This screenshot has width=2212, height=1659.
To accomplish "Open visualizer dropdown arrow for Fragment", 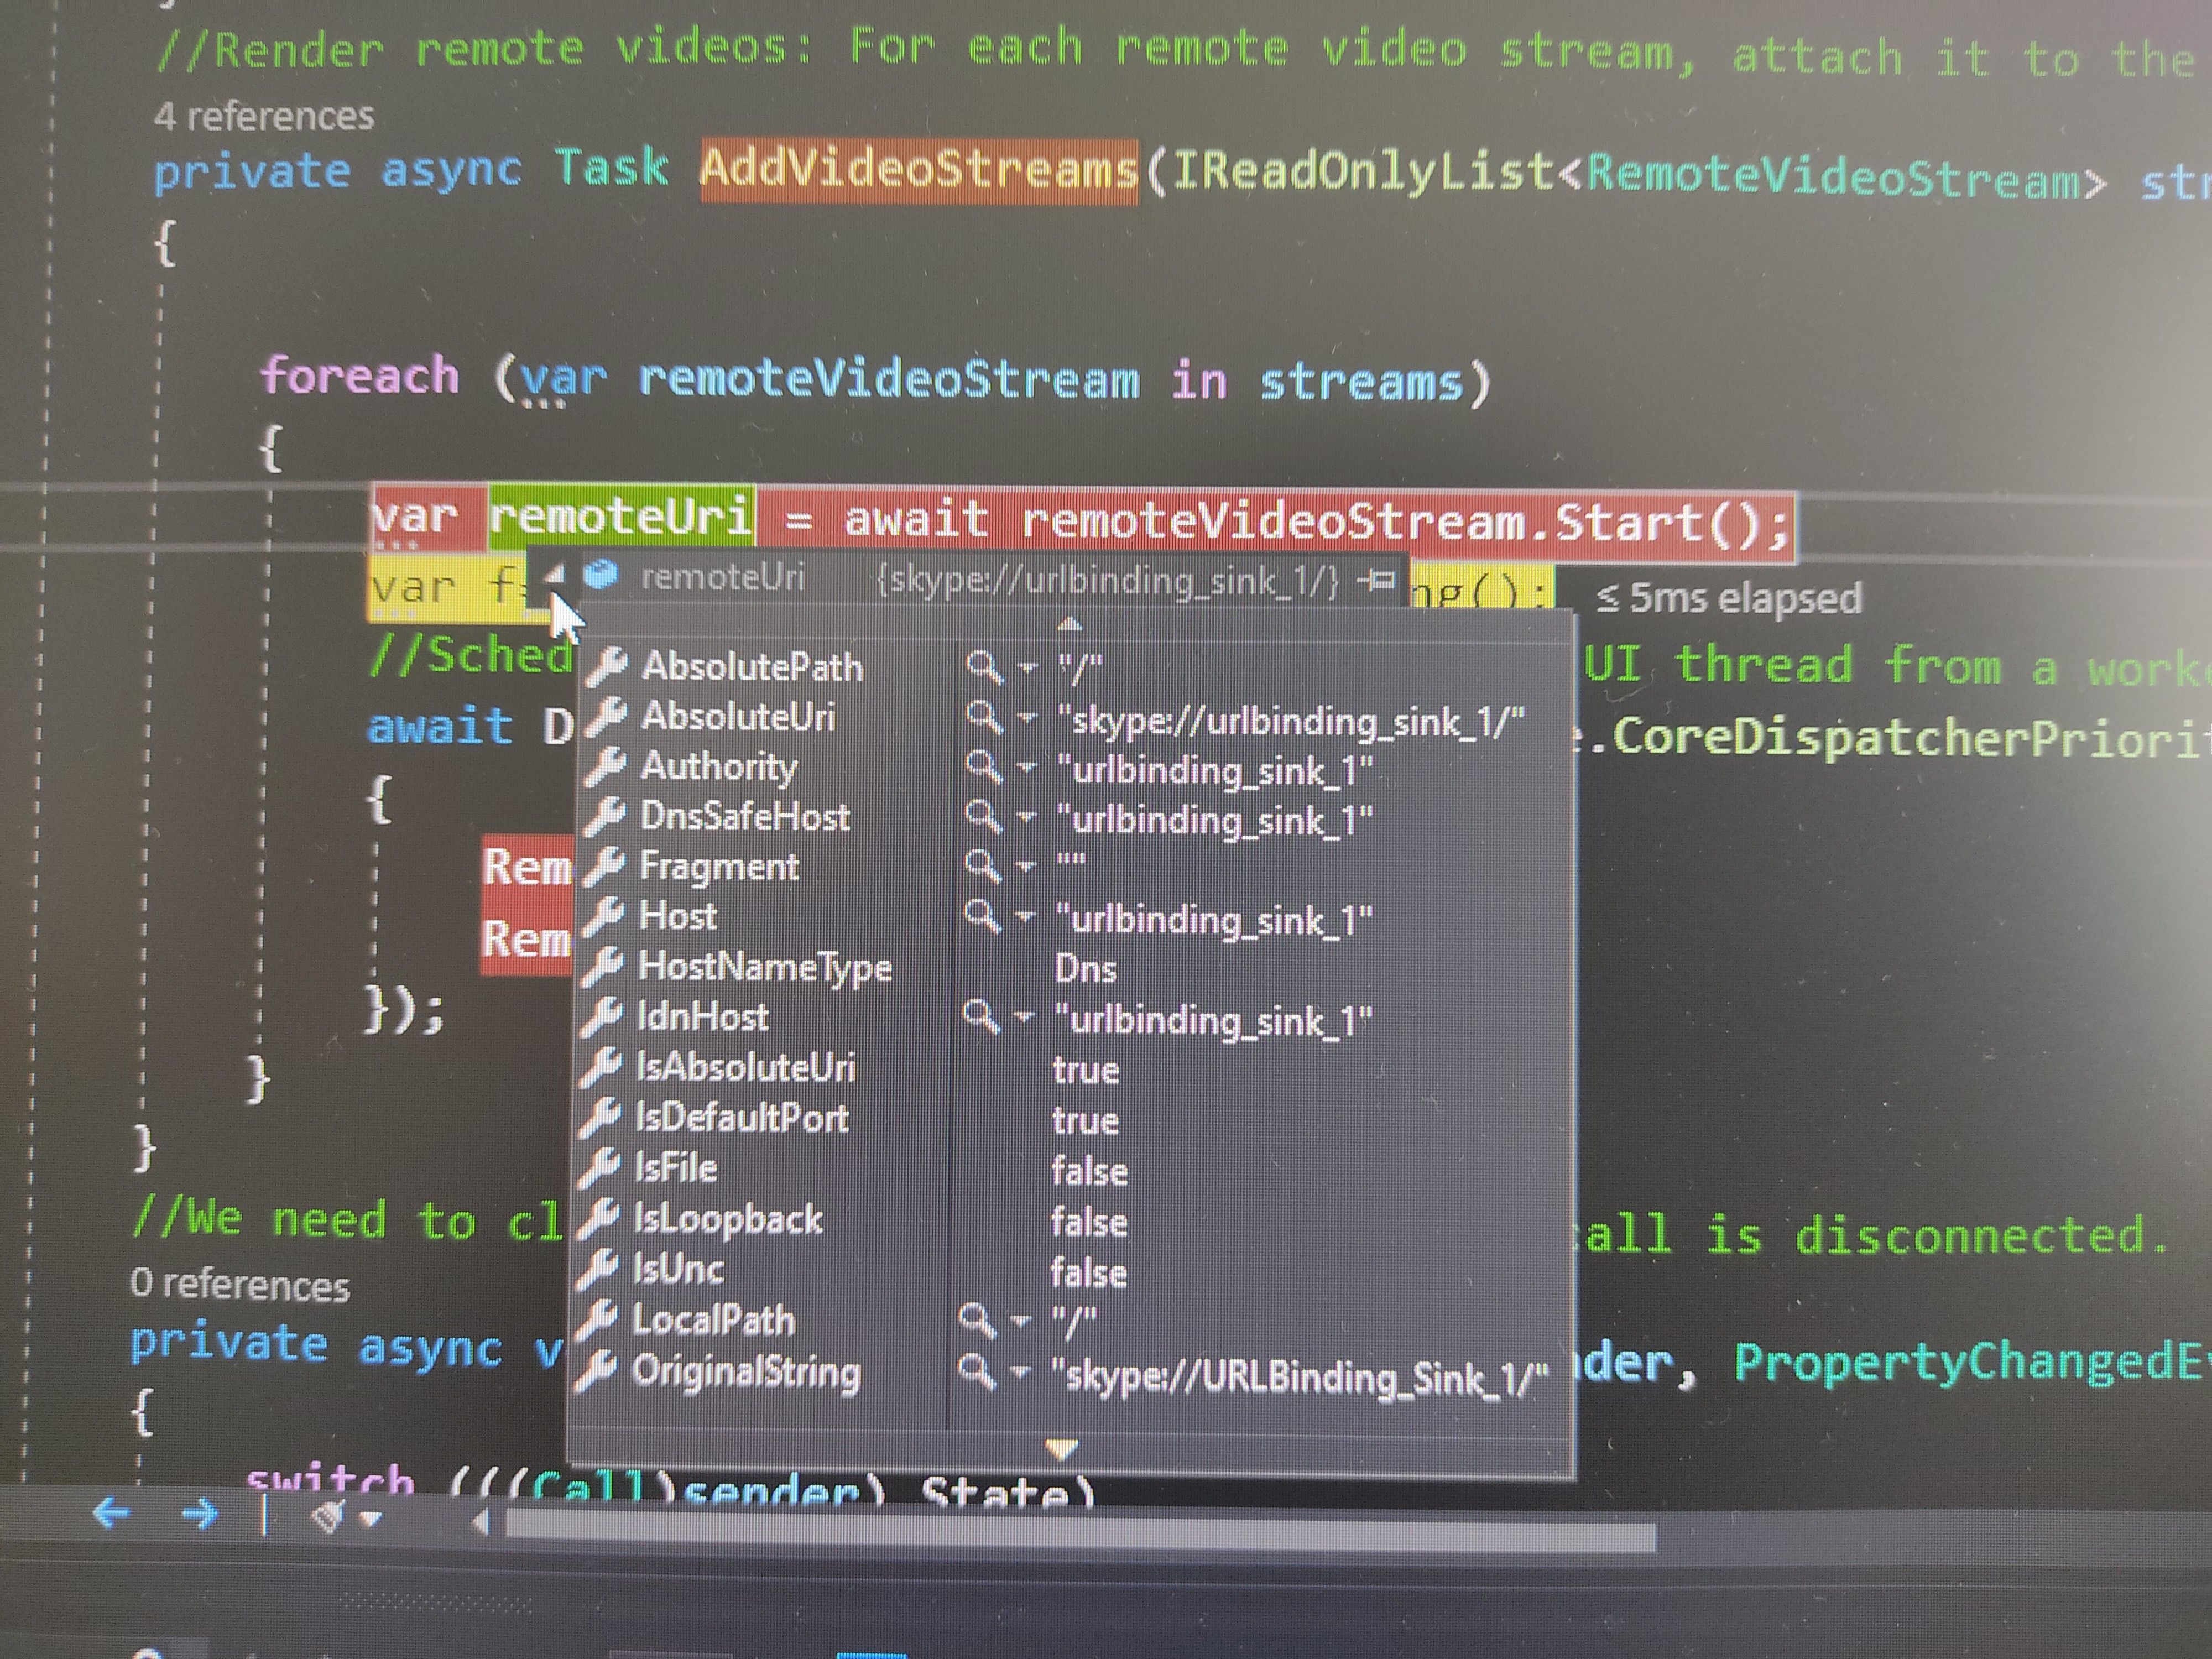I will tap(1026, 867).
